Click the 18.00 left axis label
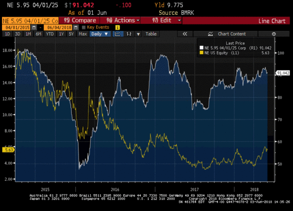The height and width of the screenshot is (211, 293). 7,50
